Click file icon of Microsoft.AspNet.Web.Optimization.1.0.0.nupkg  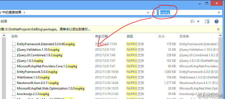click(14, 88)
